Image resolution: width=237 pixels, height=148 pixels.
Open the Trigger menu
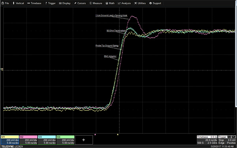click(50, 3)
